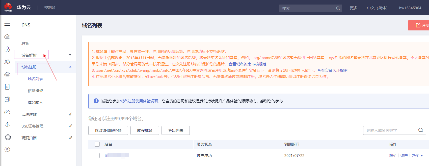
Task: Click 续费 for the domain row
Action: 404,155
